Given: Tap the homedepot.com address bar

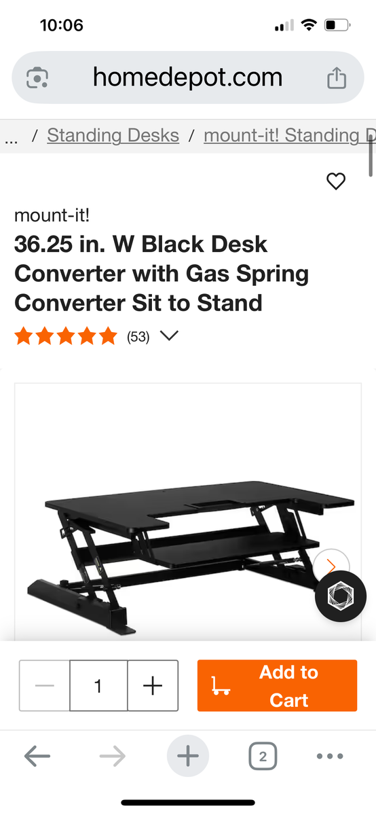Looking at the screenshot, I should (x=188, y=77).
